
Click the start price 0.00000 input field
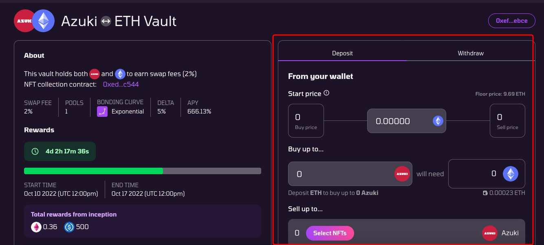[407, 121]
